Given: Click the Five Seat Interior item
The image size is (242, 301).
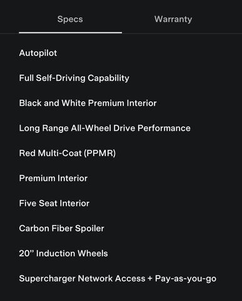Looking at the screenshot, I should (x=54, y=203).
